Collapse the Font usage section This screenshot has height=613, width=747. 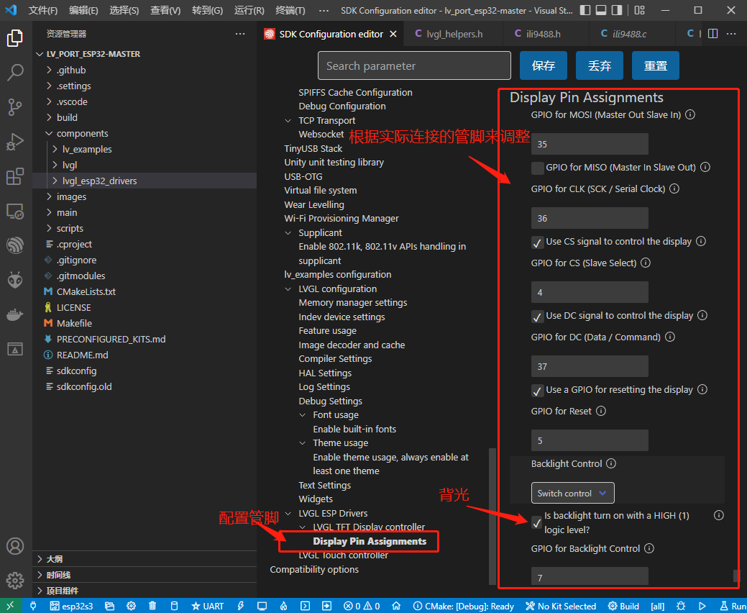302,415
